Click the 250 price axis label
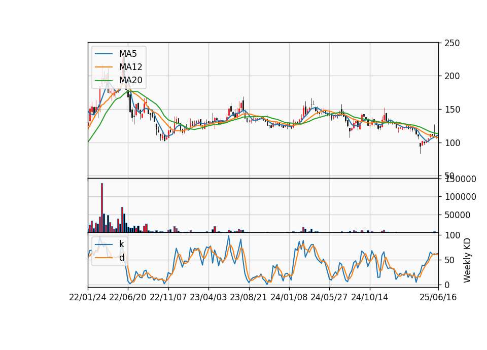Screen dimensions: 487x350 click(x=452, y=43)
